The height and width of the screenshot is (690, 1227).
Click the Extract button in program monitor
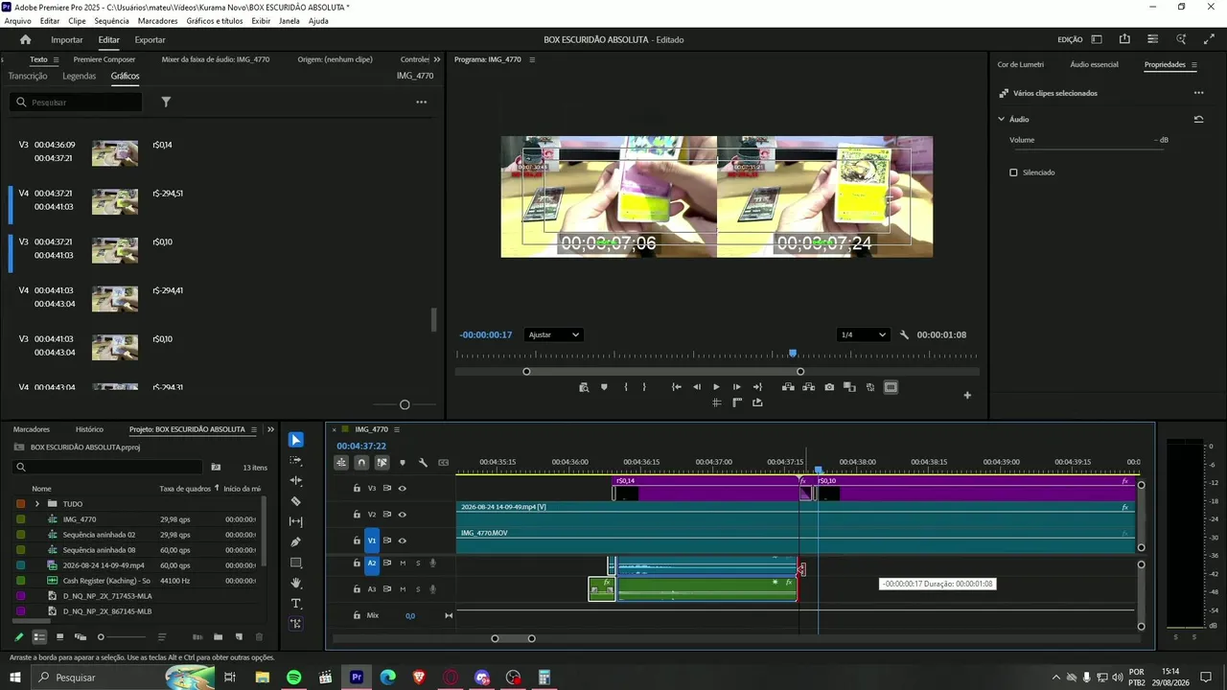click(x=808, y=387)
